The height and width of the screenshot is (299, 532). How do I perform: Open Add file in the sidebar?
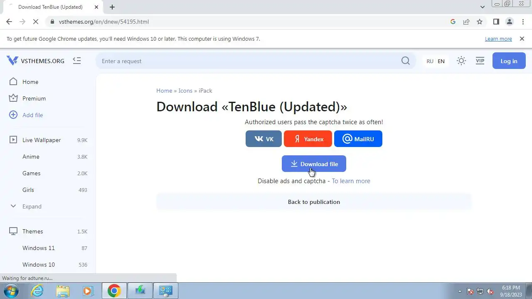click(32, 115)
